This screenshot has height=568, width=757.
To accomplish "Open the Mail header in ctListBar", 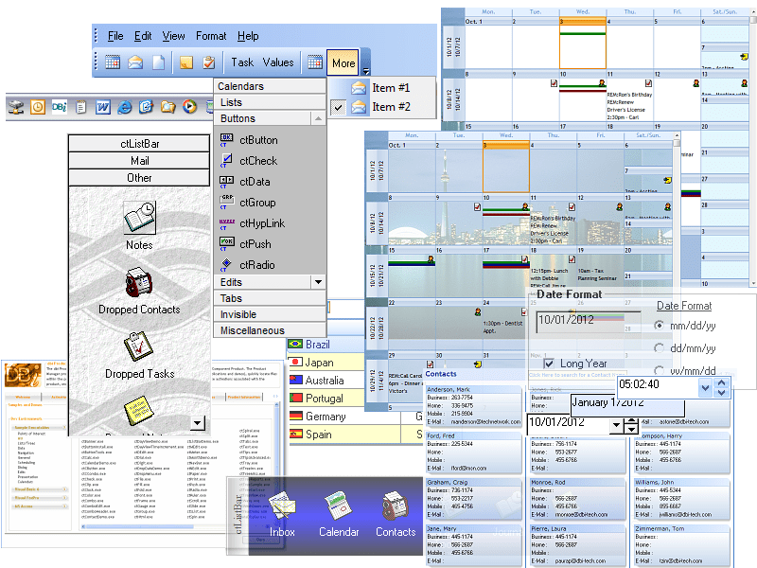I will tap(139, 161).
